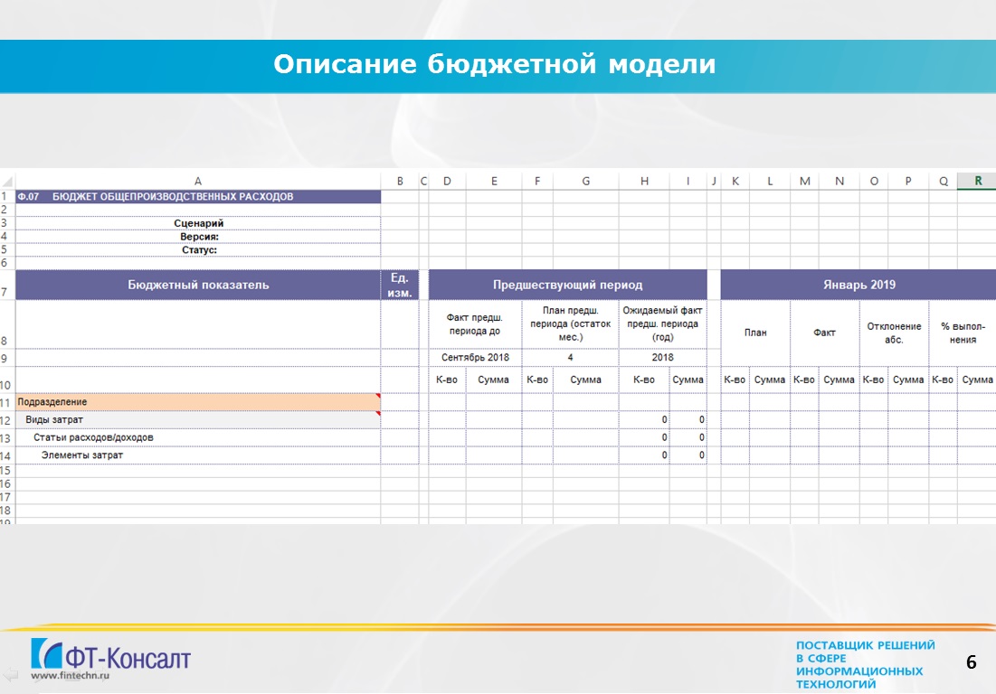Viewport: 996px width, 694px height.
Task: Select column I header
Action: pos(688,181)
